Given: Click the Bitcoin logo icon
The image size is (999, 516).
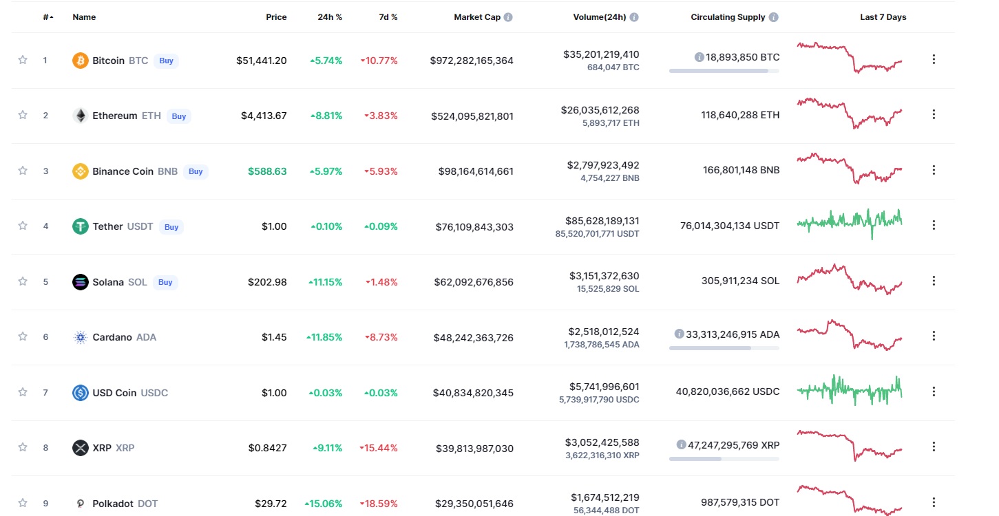Looking at the screenshot, I should tap(81, 61).
